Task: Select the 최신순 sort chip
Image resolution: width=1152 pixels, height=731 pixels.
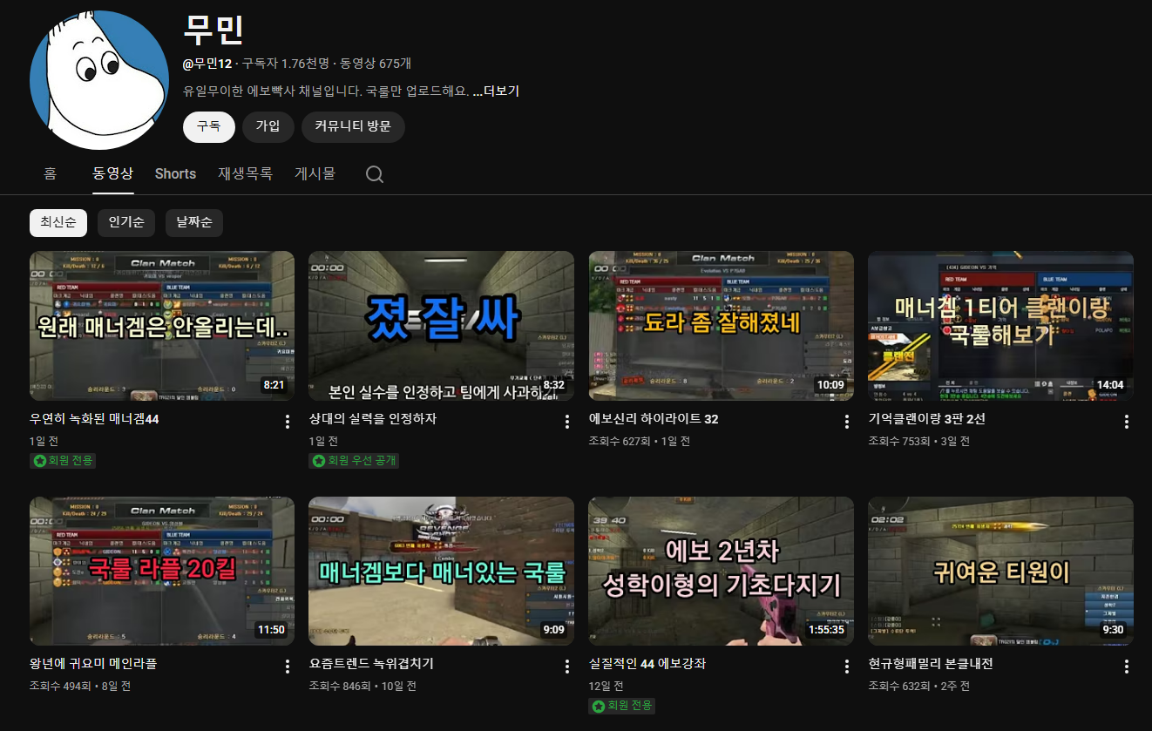Action: [x=58, y=222]
